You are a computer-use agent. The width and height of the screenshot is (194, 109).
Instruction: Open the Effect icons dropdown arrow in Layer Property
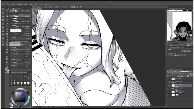pos(191,51)
